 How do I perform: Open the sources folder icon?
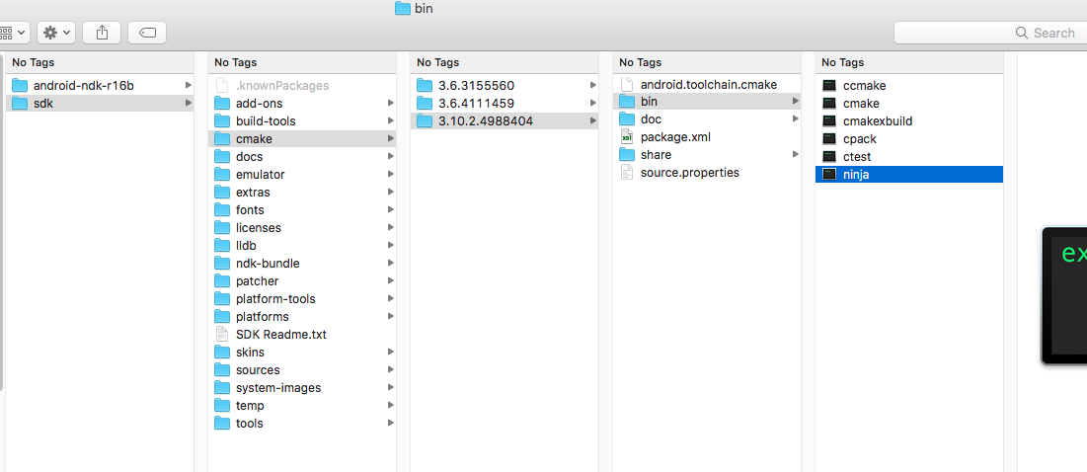tap(222, 370)
